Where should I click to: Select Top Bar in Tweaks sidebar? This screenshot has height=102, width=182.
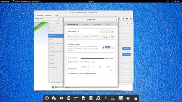[56, 56]
